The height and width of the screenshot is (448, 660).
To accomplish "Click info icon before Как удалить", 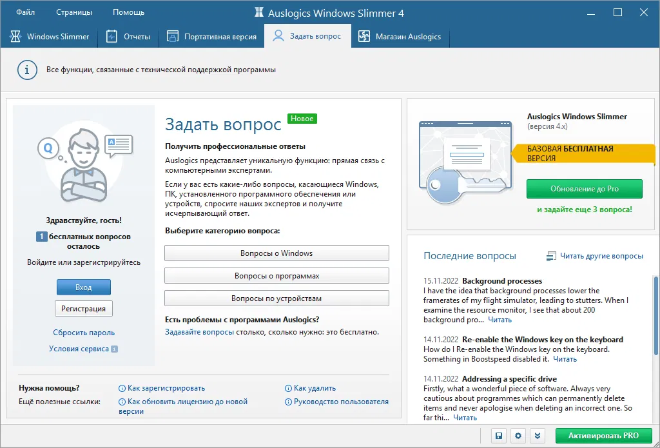I will click(x=288, y=388).
